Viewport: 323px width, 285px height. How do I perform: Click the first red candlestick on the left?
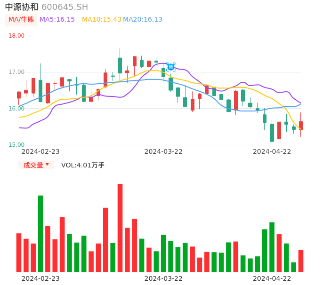pyautogui.click(x=19, y=95)
